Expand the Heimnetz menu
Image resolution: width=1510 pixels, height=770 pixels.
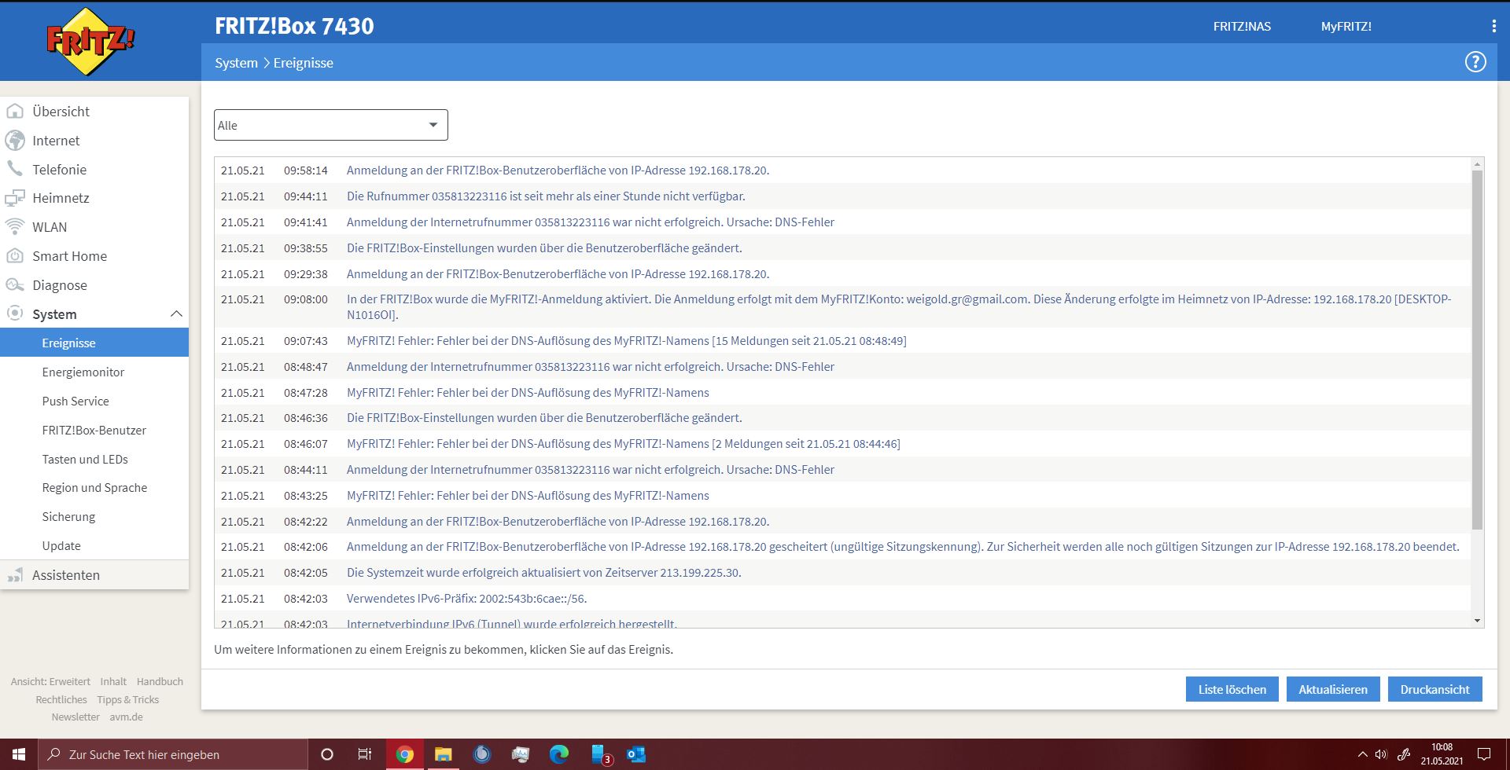[94, 198]
